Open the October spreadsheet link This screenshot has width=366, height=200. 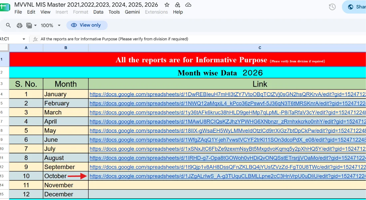coord(227,176)
